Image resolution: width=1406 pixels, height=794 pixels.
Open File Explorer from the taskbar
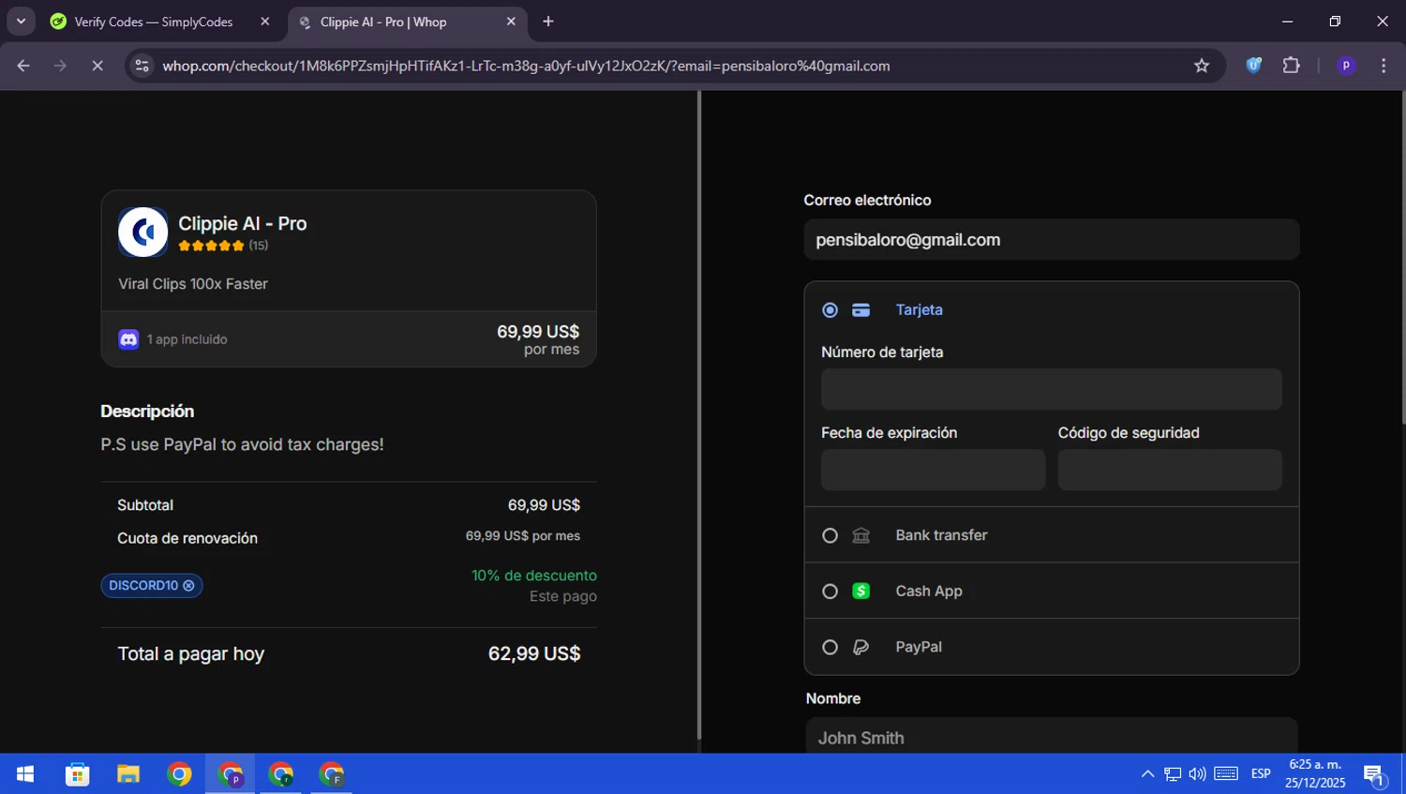pos(128,774)
